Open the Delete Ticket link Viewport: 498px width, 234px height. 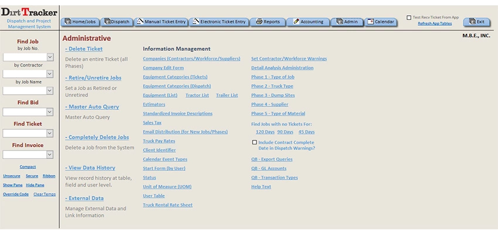[x=84, y=49]
